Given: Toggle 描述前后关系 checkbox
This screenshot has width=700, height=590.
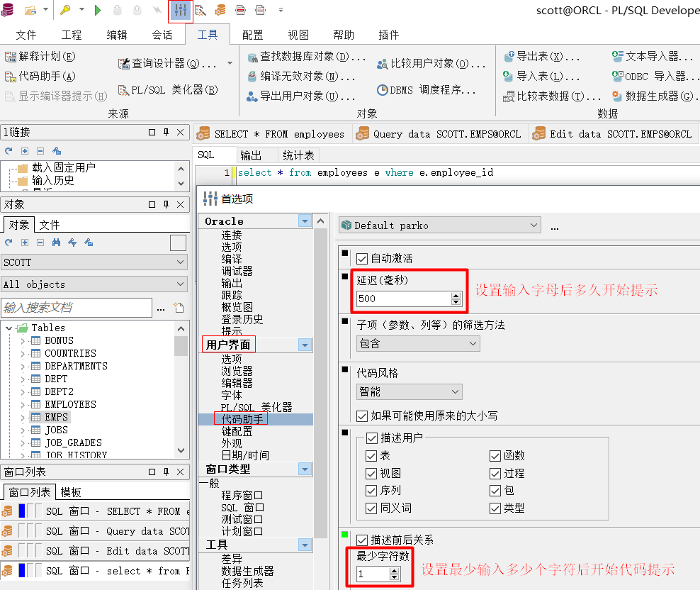Looking at the screenshot, I should (362, 540).
